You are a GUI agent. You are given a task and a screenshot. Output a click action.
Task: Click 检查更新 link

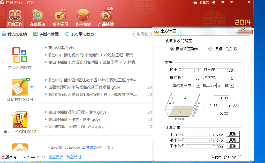[x=56, y=157]
